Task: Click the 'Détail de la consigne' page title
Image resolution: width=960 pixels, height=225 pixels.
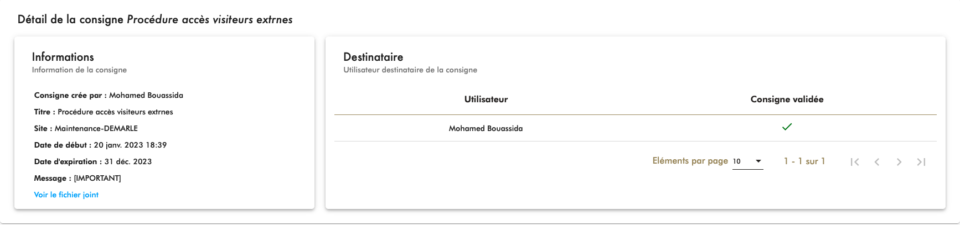Action: 155,19
